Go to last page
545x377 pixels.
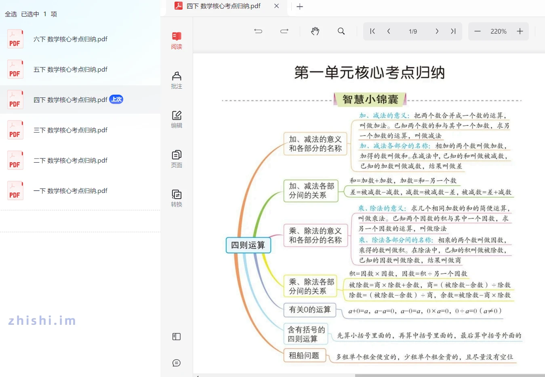coord(453,31)
